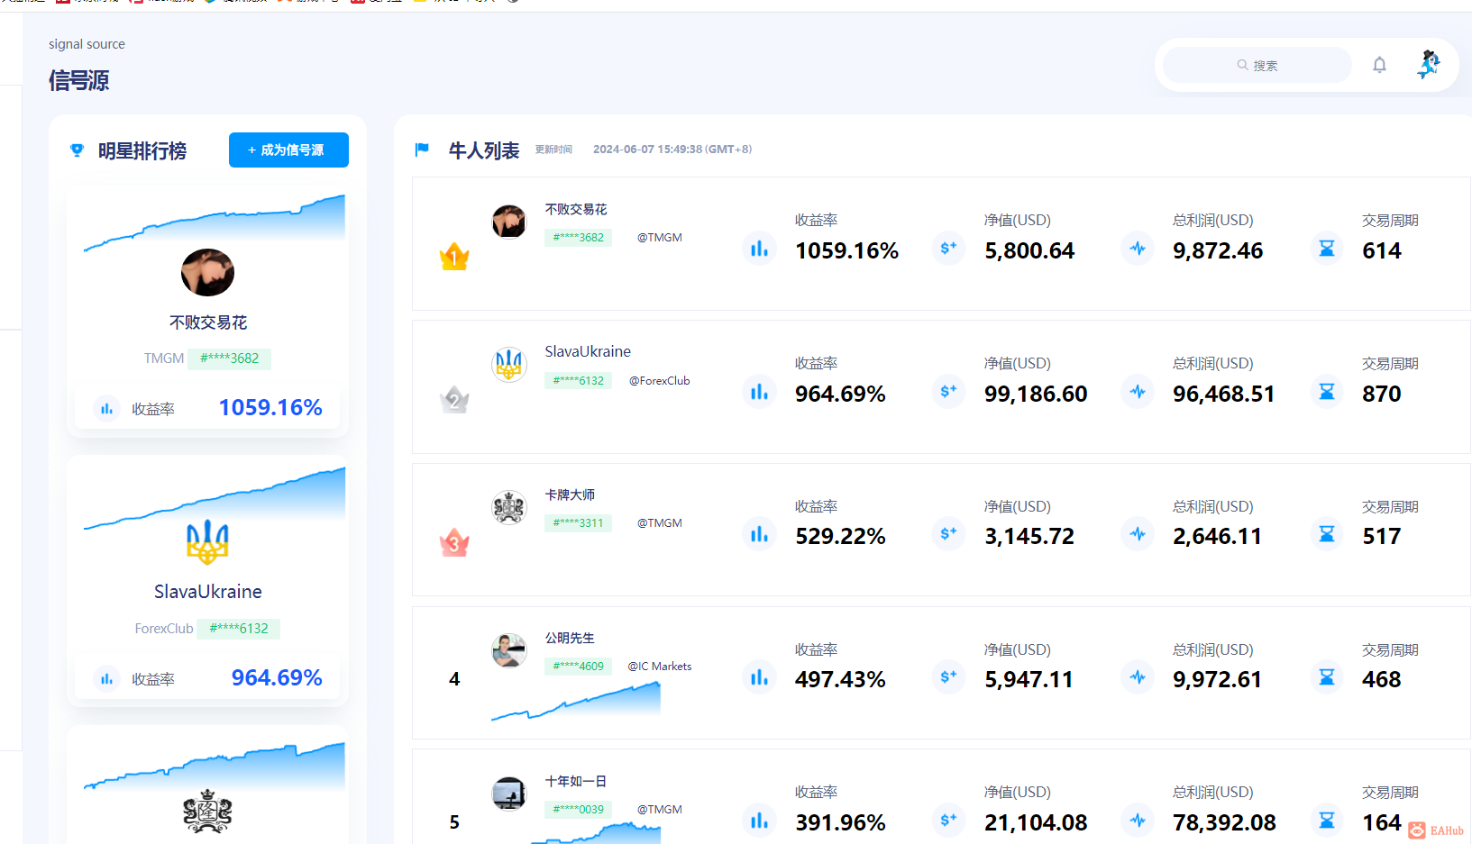Click the search box
This screenshot has height=844, width=1472.
(x=1257, y=65)
